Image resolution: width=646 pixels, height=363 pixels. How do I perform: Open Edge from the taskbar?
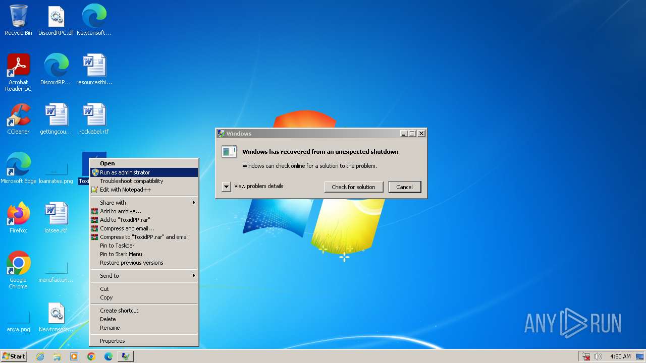(109, 356)
